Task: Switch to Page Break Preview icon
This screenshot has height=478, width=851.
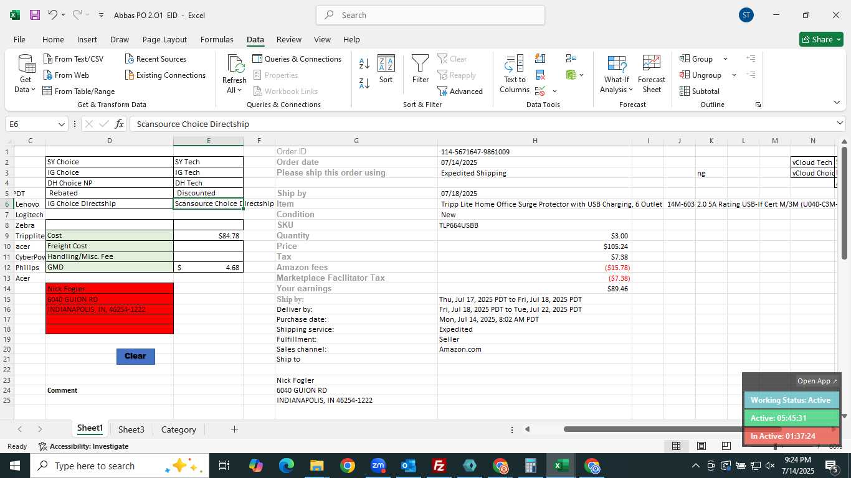Action: coord(726,446)
